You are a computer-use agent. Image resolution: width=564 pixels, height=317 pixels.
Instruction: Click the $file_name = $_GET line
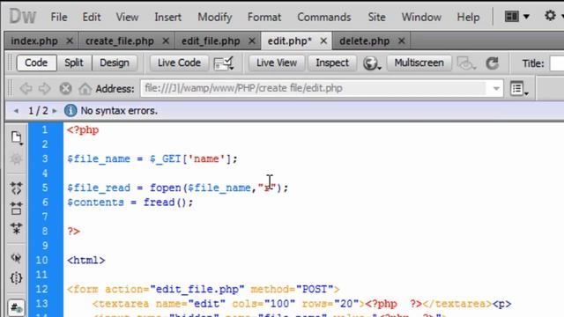(x=152, y=158)
